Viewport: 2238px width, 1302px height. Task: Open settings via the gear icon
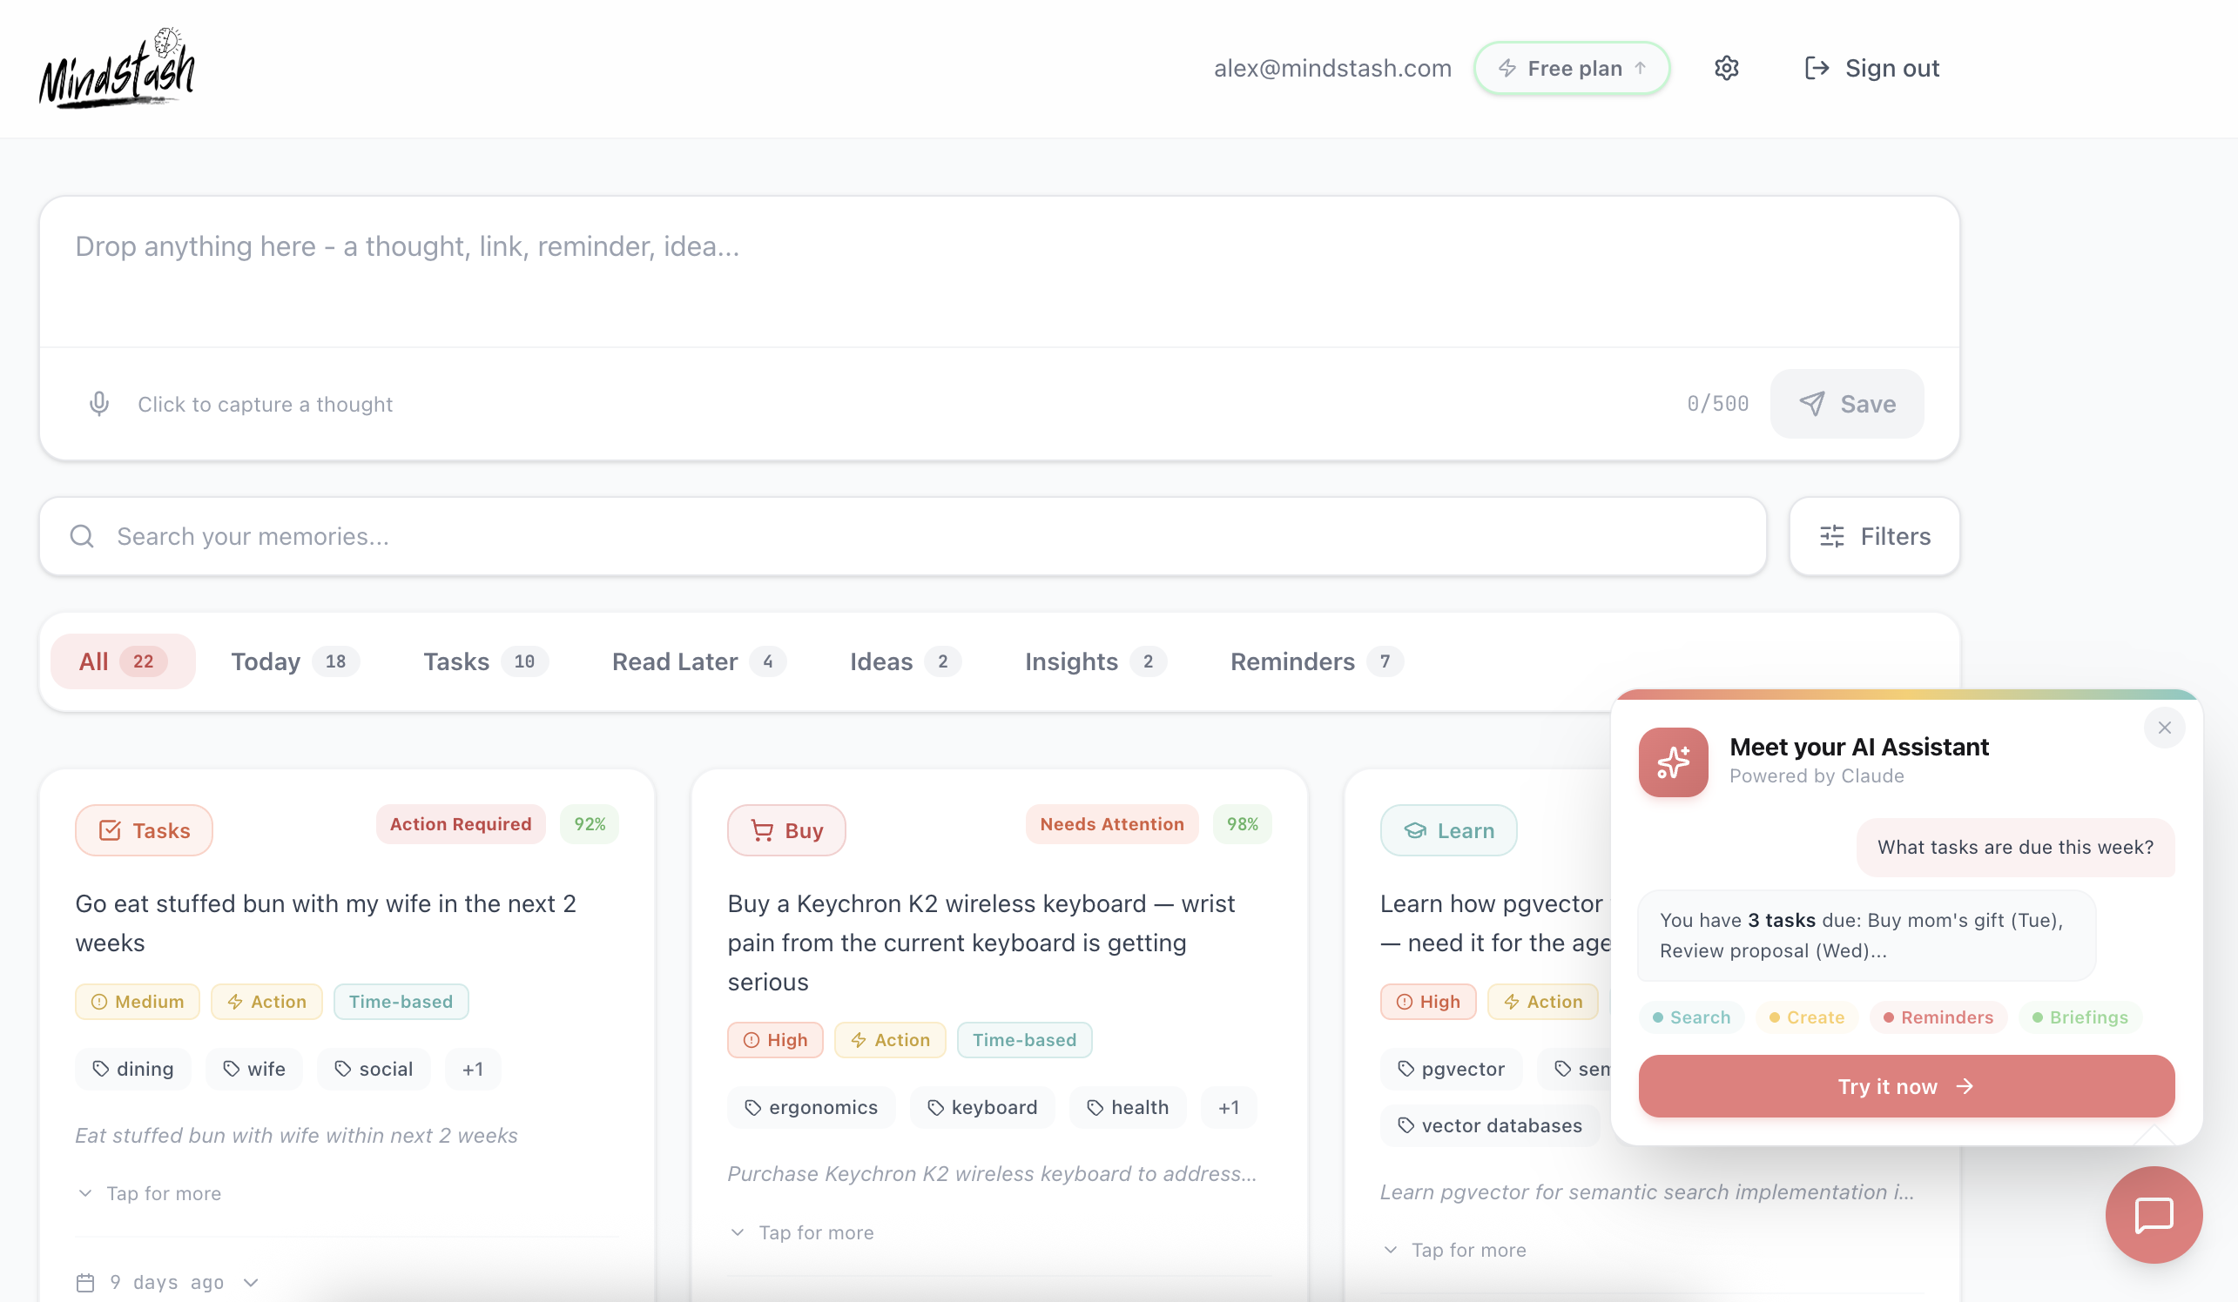point(1726,69)
